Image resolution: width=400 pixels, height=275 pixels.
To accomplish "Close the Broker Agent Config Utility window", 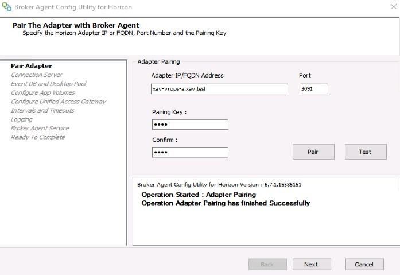I will pos(394,7).
